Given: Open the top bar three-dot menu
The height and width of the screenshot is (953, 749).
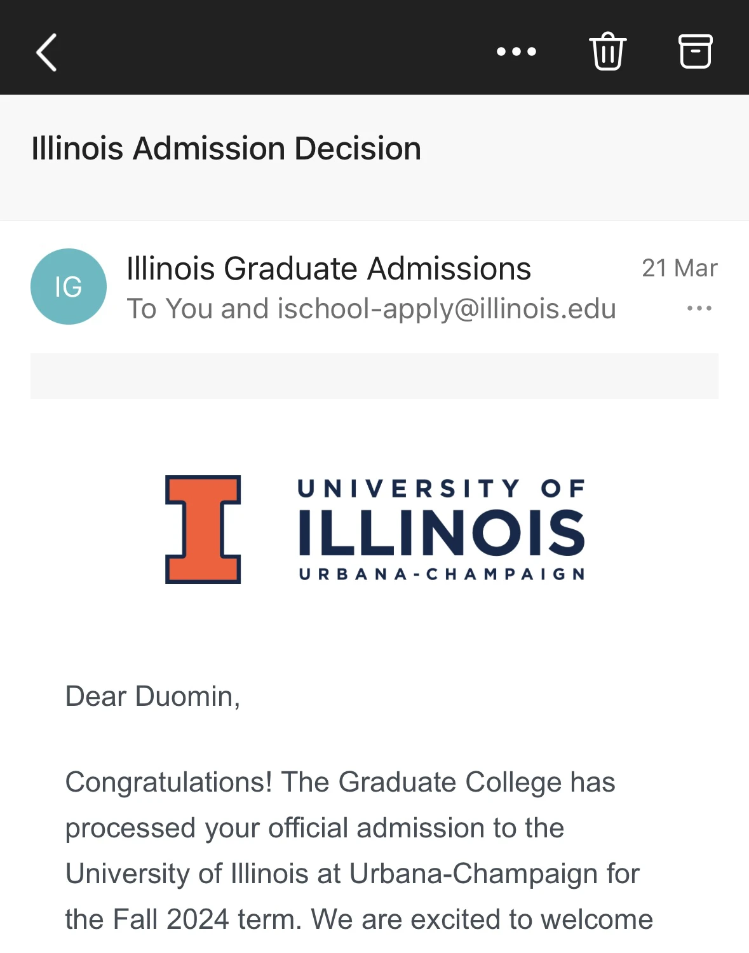Looking at the screenshot, I should (516, 51).
